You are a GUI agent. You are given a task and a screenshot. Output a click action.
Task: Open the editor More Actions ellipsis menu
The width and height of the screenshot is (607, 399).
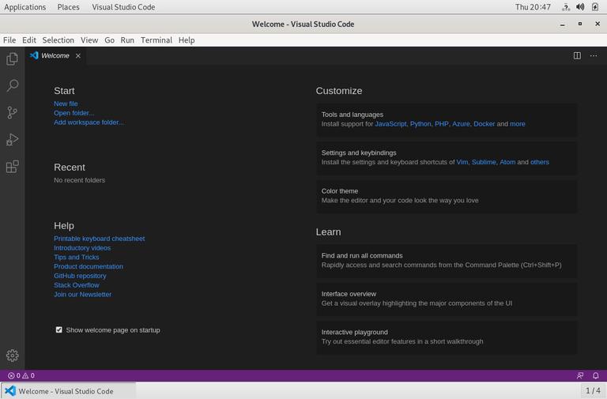[x=594, y=55]
